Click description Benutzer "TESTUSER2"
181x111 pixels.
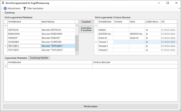point(52,50)
